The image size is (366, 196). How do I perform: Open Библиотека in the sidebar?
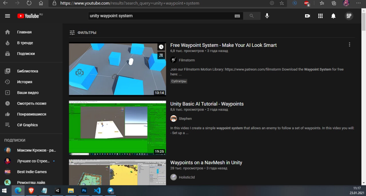coord(31,71)
